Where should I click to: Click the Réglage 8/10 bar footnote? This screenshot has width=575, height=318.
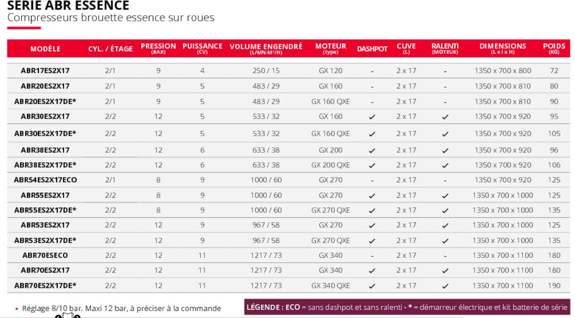tap(121, 308)
